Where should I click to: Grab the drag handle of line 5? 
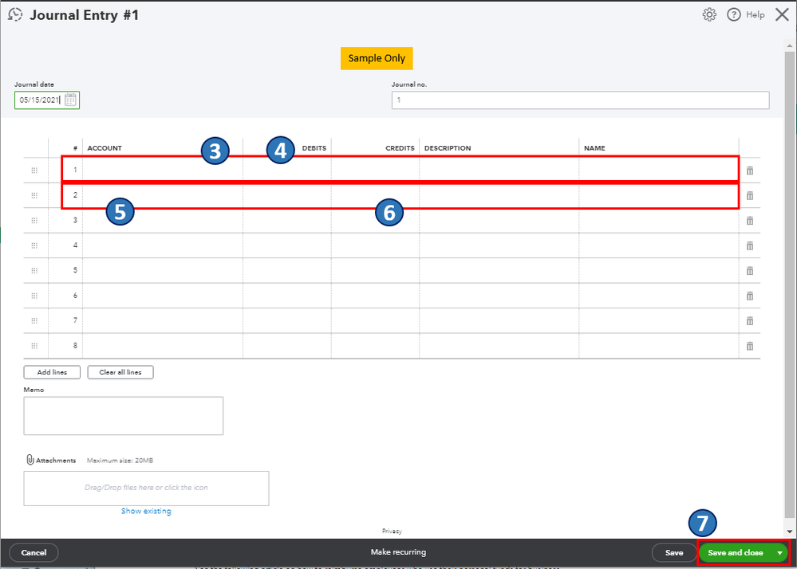point(34,270)
